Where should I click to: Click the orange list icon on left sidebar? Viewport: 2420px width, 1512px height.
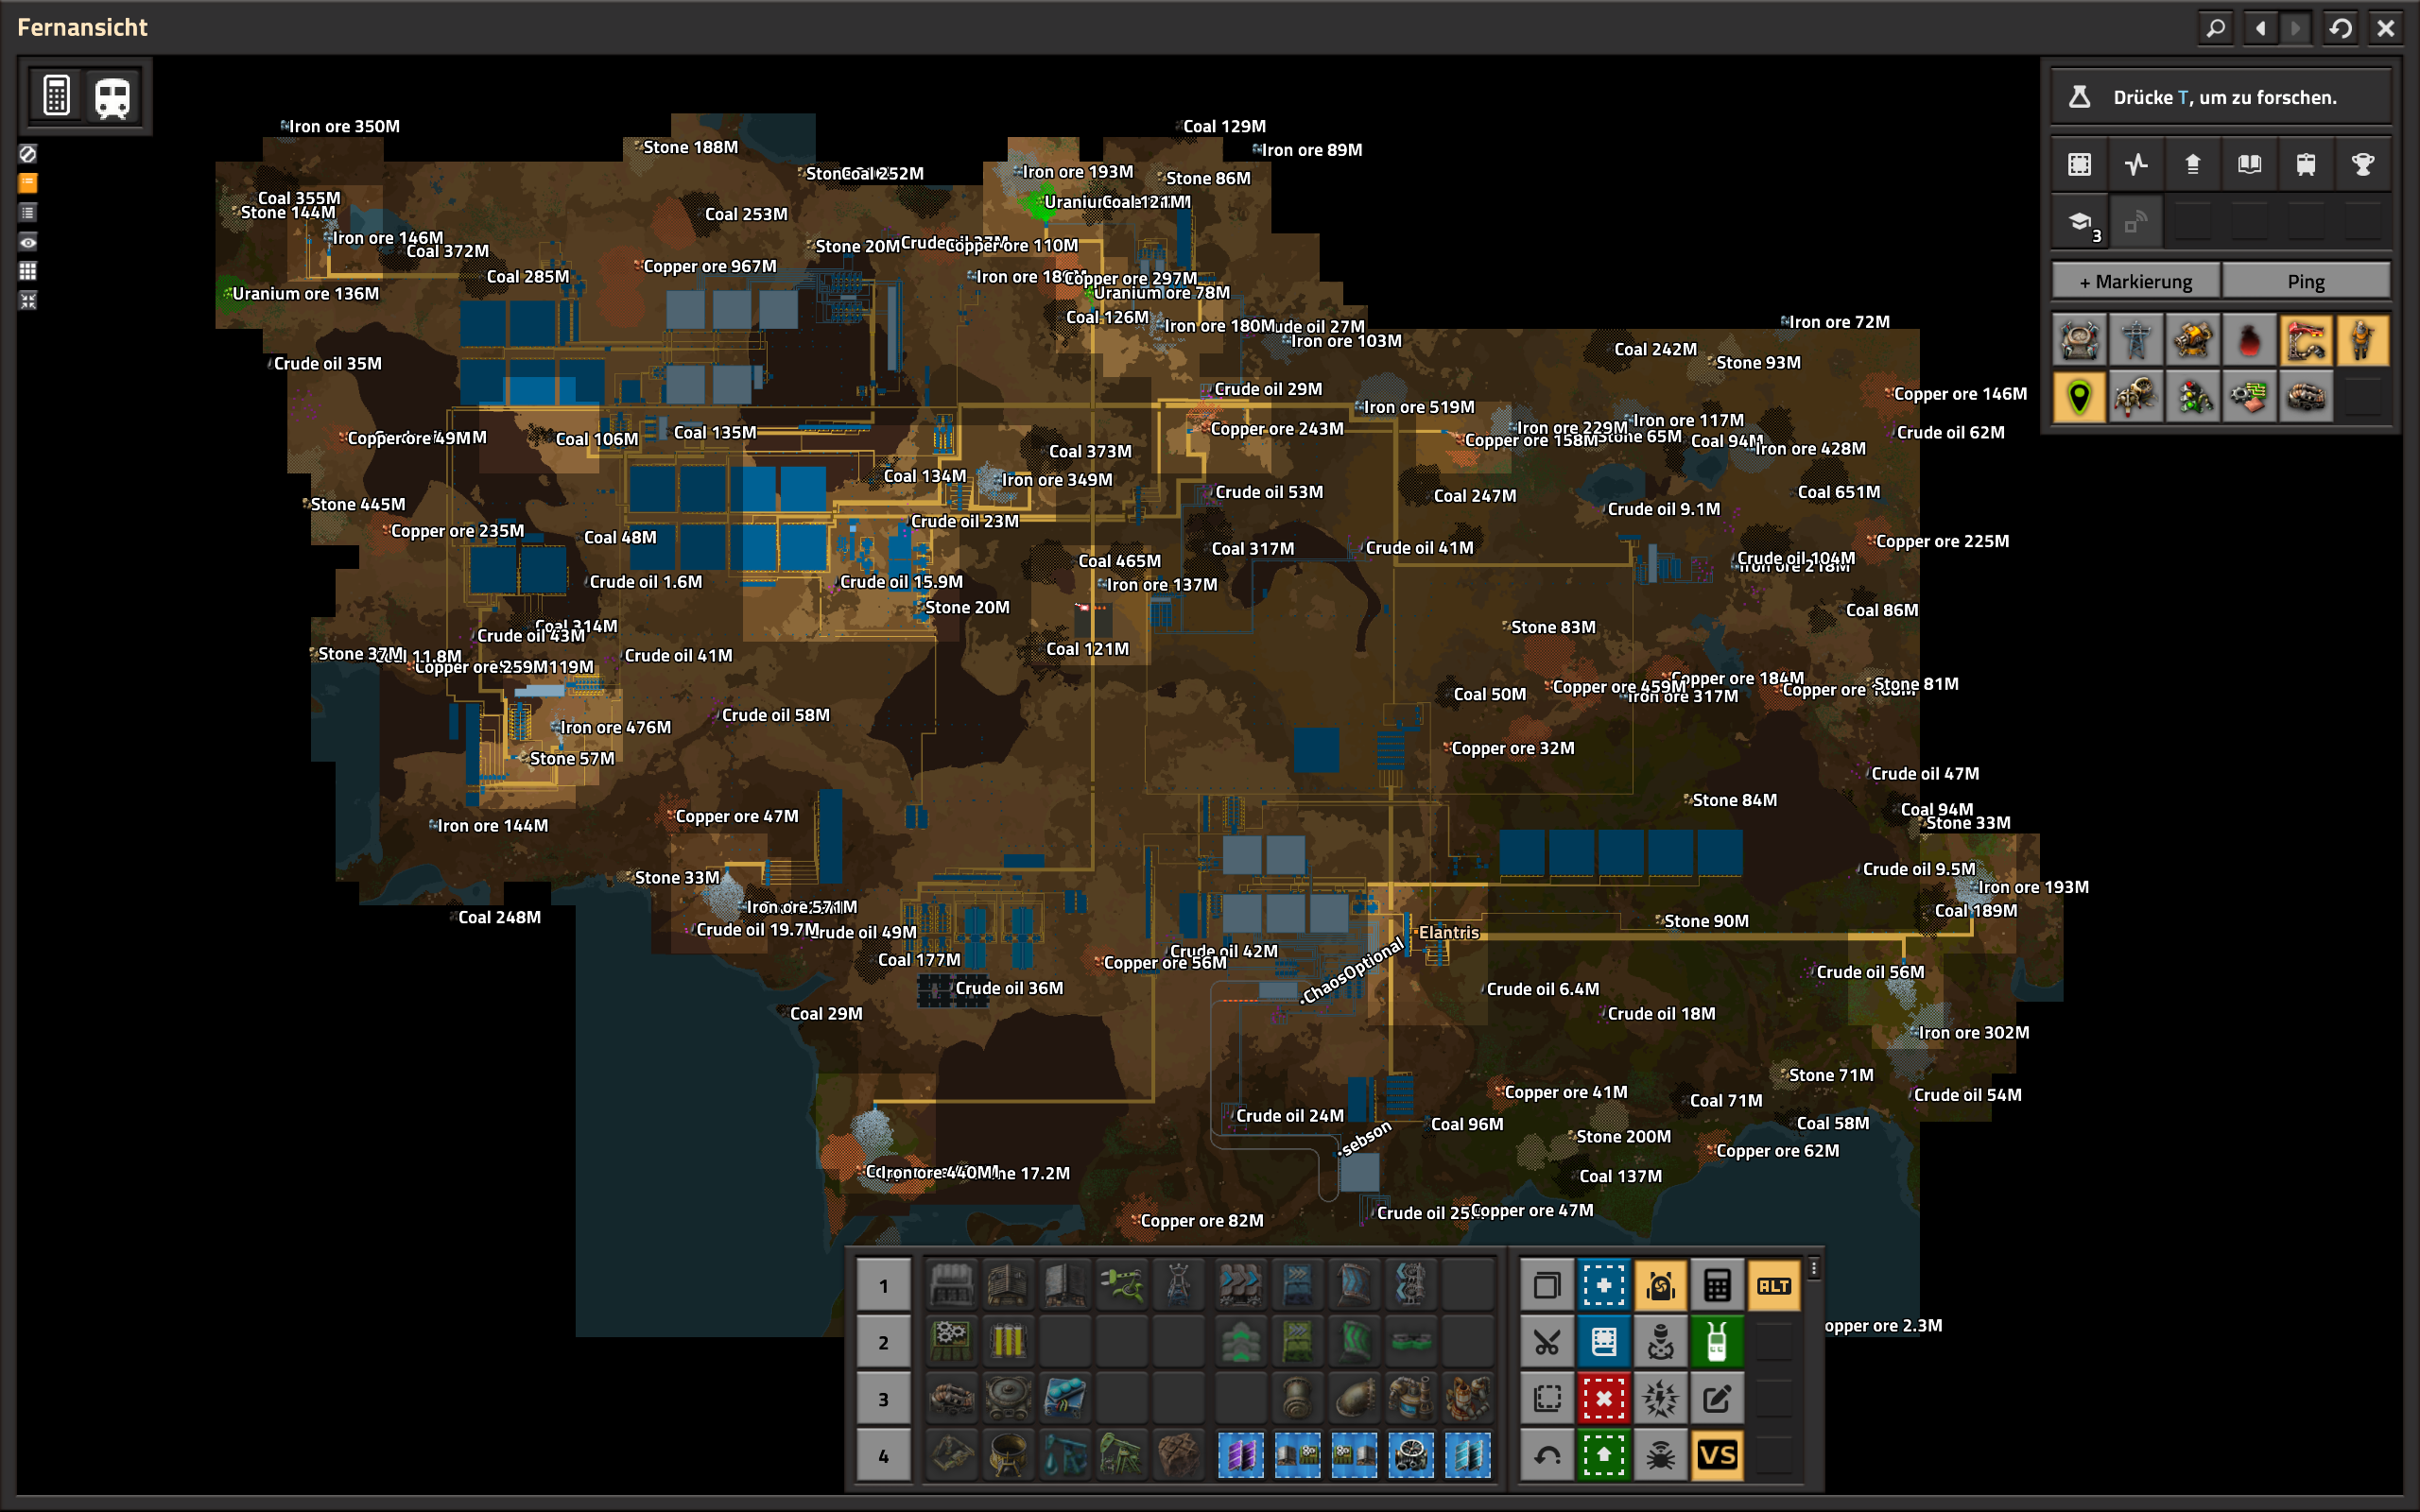click(28, 183)
